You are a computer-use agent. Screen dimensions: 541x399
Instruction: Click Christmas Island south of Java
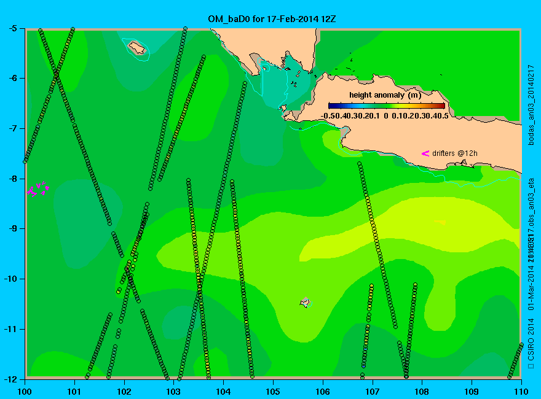[306, 302]
